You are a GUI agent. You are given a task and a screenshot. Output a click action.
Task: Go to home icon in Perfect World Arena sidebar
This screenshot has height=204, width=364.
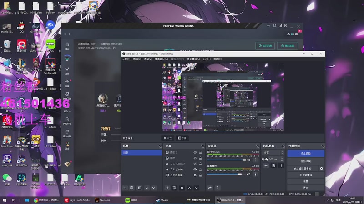(67, 46)
